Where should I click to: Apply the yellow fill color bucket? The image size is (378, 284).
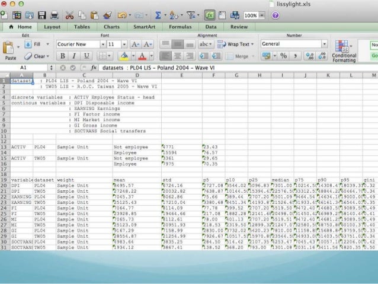[x=124, y=56]
